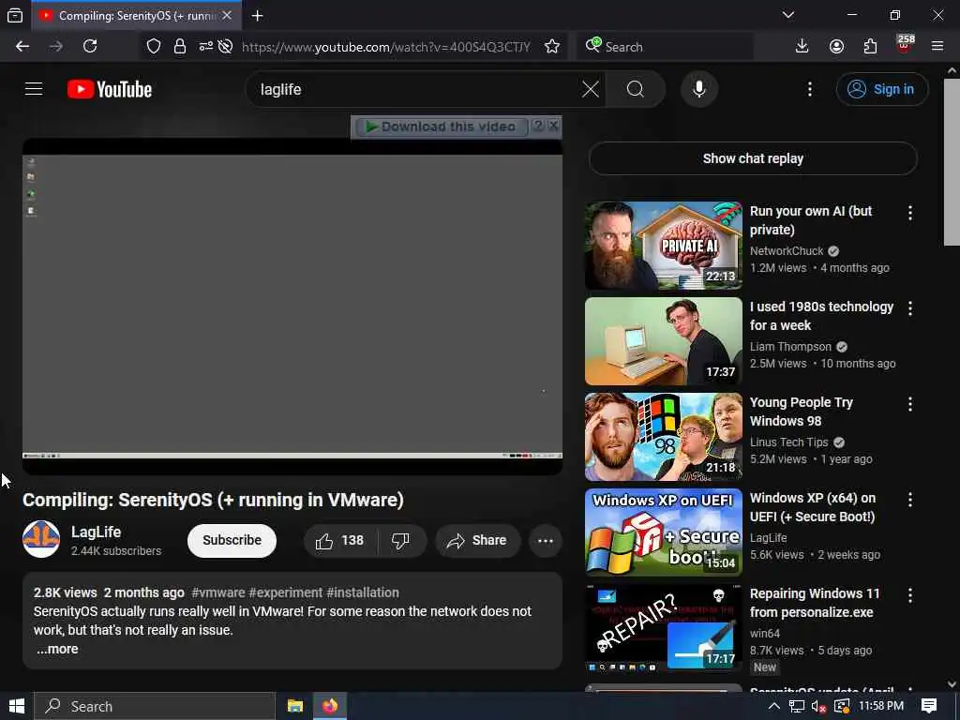Open Young People Try Windows 98 thumbnail
Image resolution: width=960 pixels, height=720 pixels.
663,437
